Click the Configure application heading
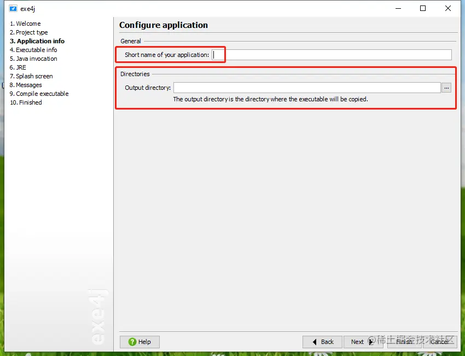465x356 pixels. point(164,25)
